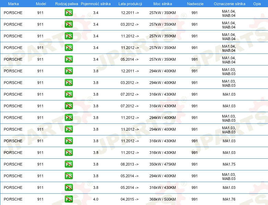Image resolution: width=268 pixels, height=205 pixels.
Task: Click 12.2011 -> date in the 3.4 row
Action: click(x=130, y=13)
